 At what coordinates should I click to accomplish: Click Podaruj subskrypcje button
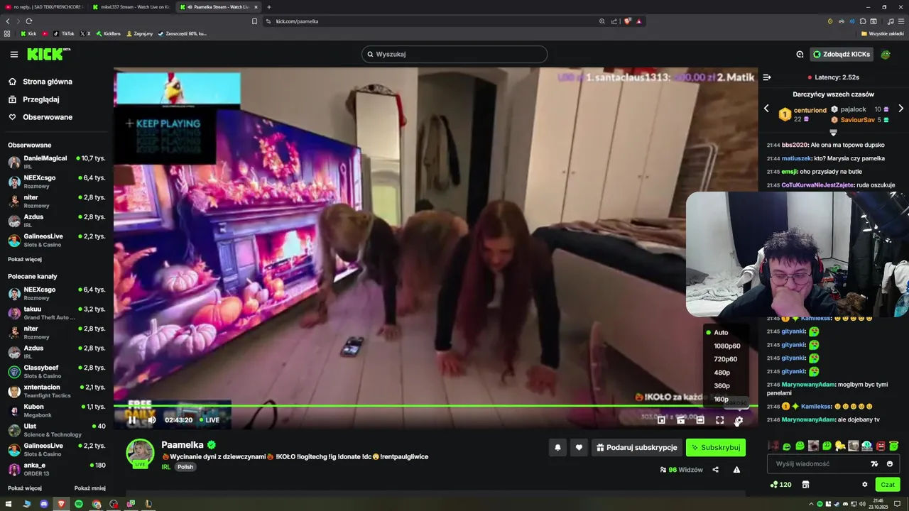[x=637, y=447]
